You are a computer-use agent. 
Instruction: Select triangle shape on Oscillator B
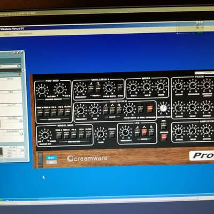coord(112,111)
